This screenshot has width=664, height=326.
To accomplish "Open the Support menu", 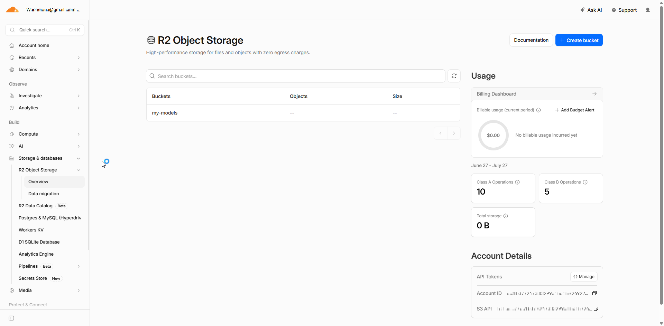I will 624,10.
